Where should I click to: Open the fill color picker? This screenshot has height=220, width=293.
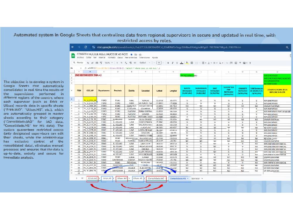(x=187, y=63)
